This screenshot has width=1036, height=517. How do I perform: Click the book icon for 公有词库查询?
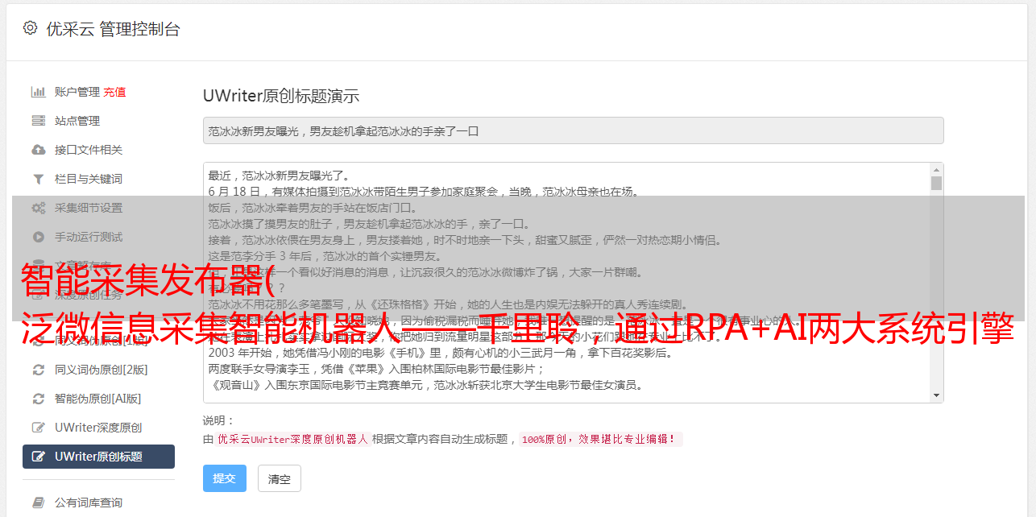pos(38,503)
